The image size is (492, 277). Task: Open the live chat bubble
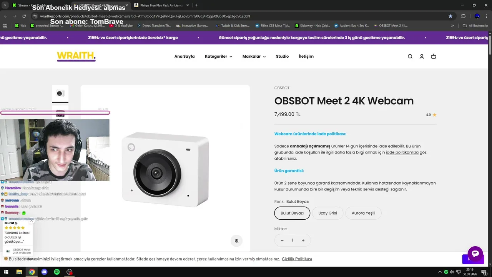coord(475,254)
